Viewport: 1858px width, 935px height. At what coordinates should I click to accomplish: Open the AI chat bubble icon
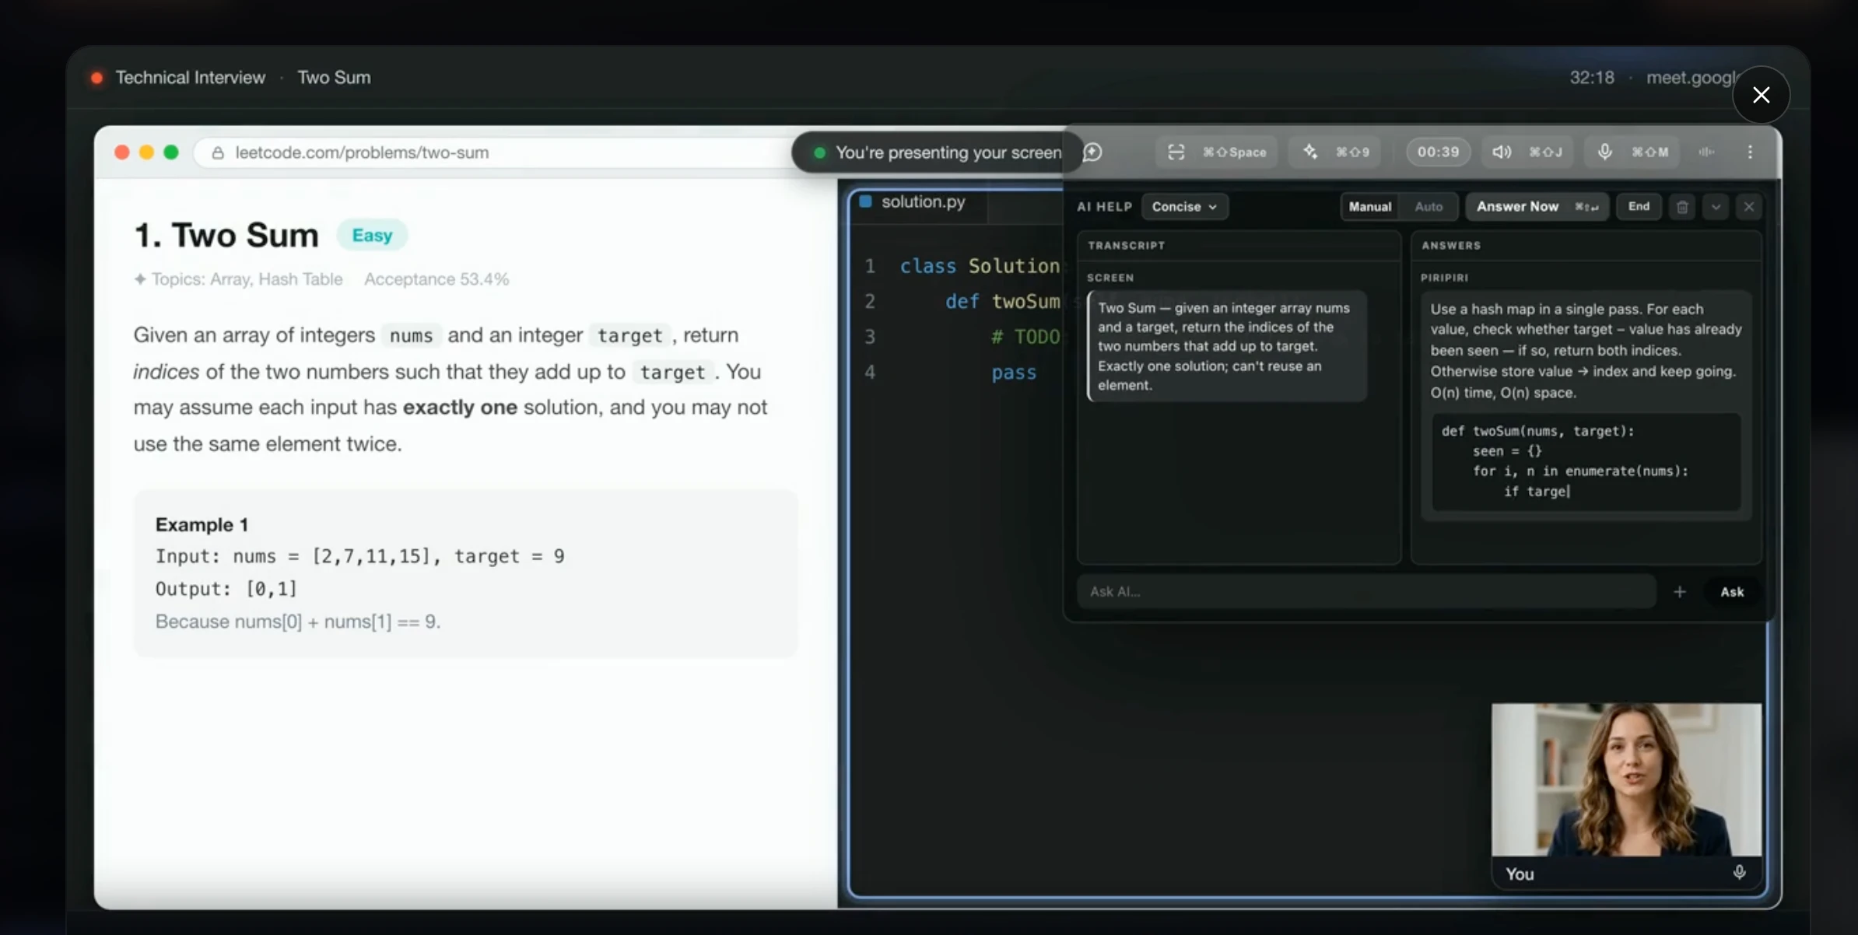coord(1092,152)
